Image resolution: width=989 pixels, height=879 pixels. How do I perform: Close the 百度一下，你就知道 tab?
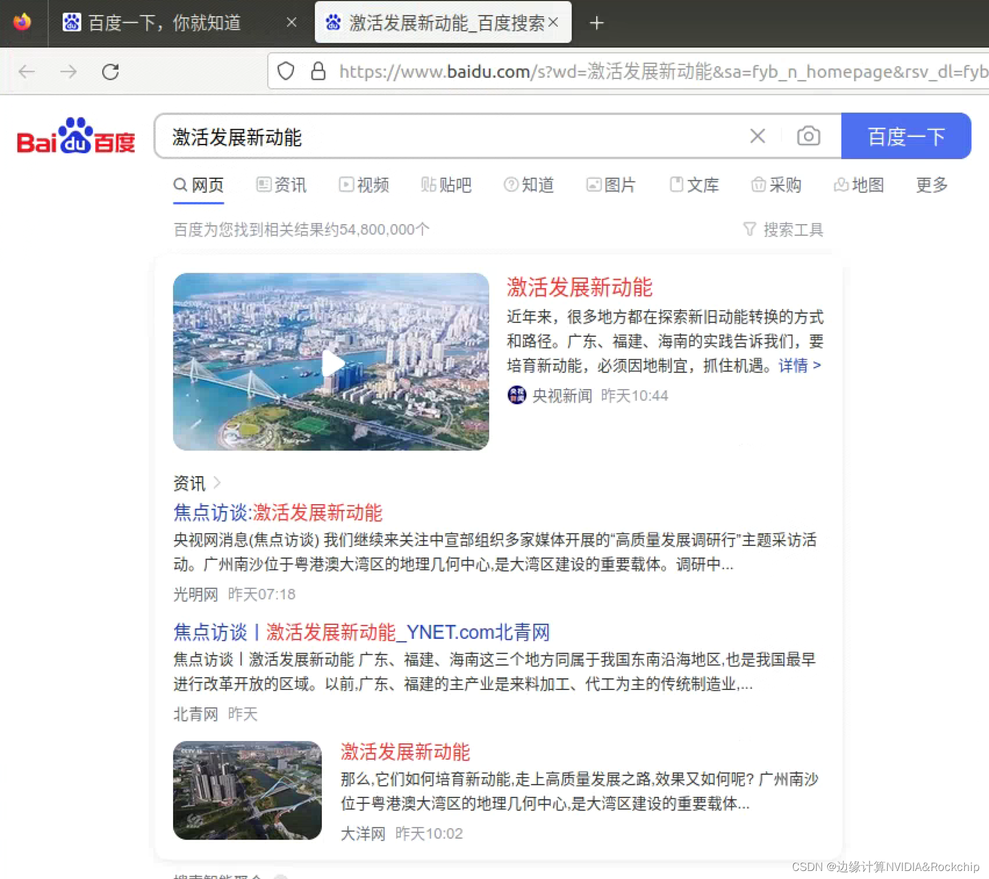click(292, 23)
